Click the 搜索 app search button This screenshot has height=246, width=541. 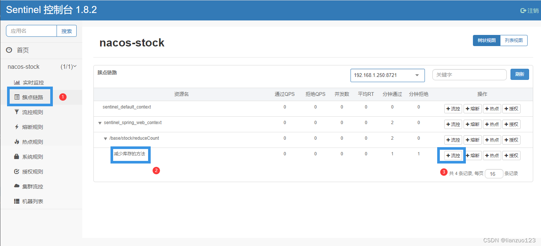(x=67, y=31)
